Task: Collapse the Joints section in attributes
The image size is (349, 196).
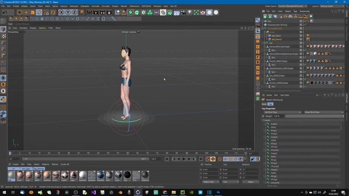Action: 264,120
